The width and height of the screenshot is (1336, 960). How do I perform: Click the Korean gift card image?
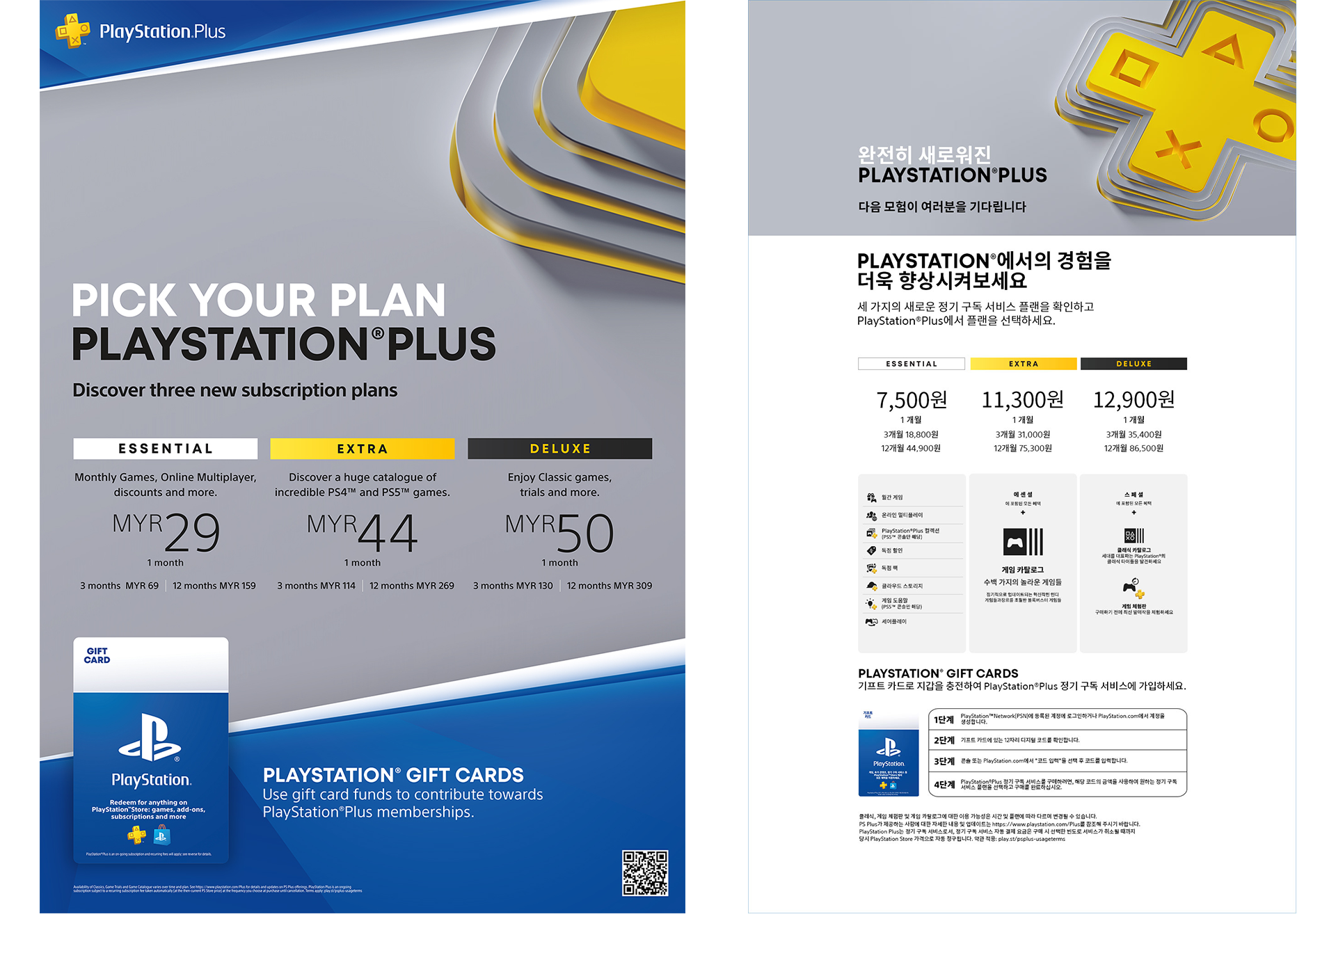[889, 753]
